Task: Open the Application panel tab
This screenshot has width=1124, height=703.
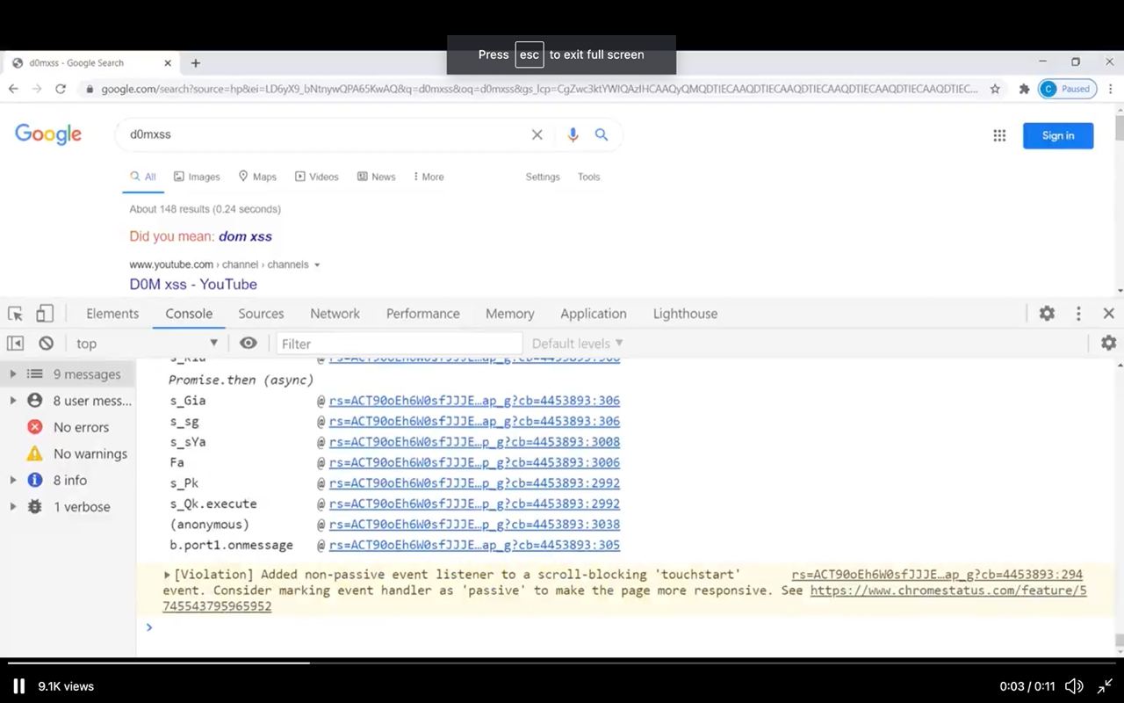Action: [x=594, y=314]
